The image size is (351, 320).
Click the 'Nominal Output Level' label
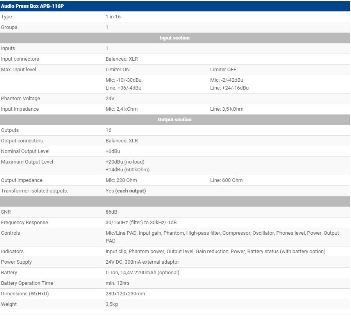click(25, 151)
